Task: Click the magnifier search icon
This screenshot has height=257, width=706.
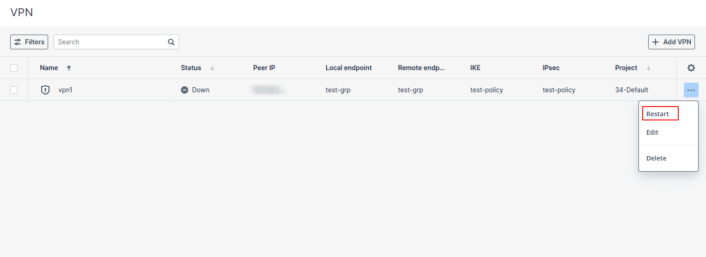Action: (x=171, y=42)
